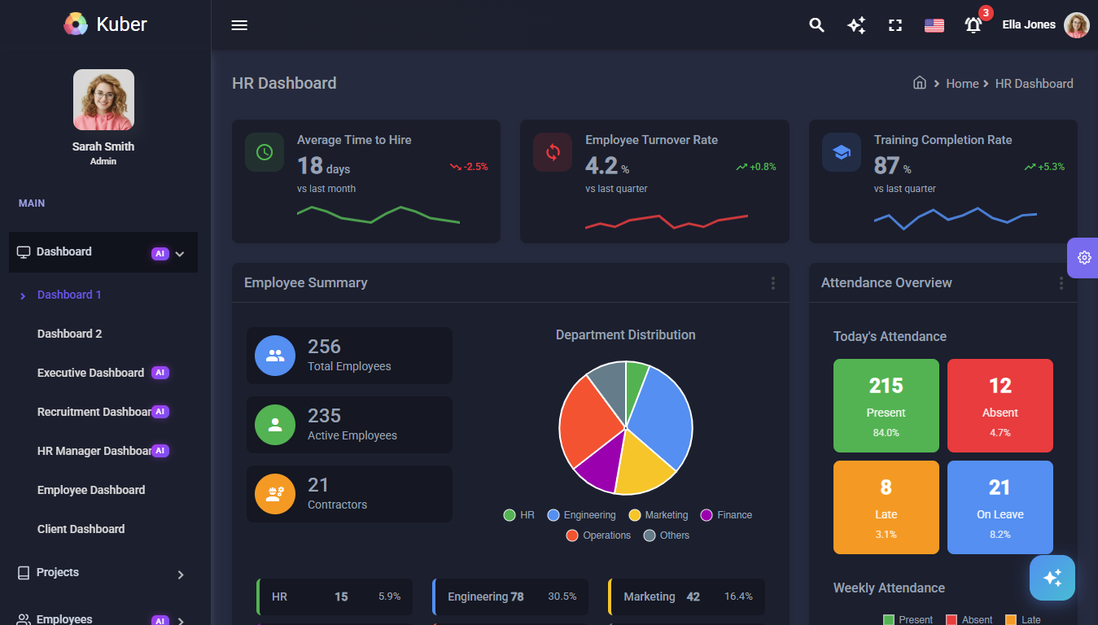This screenshot has height=625, width=1098.
Task: Toggle Finance series in pie legend
Action: [x=726, y=515]
